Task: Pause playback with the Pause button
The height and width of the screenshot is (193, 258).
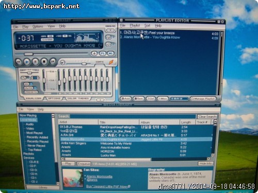Action: [x=36, y=62]
